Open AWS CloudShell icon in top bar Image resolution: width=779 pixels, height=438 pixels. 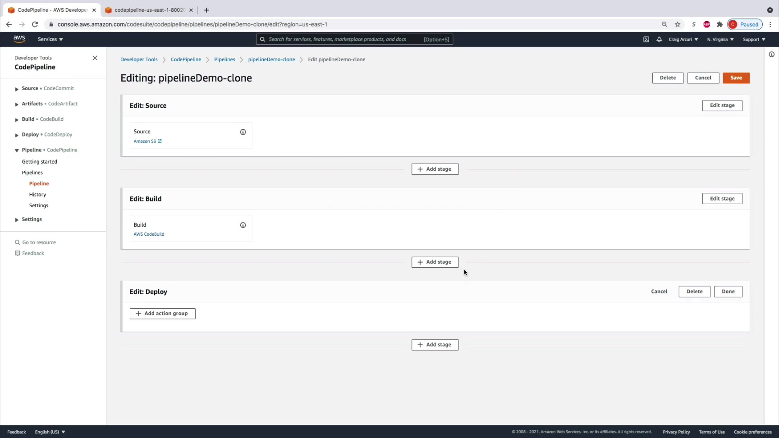coord(646,39)
